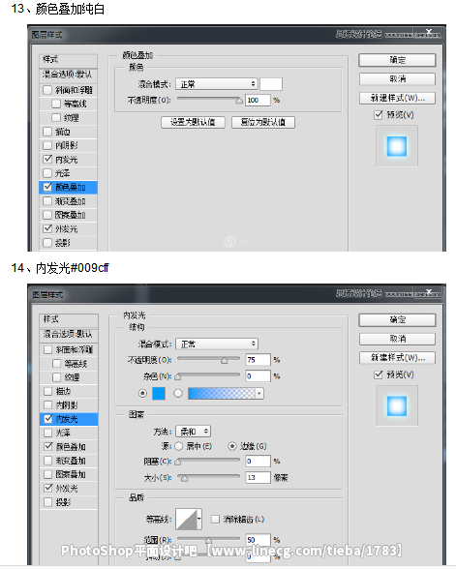Image resolution: width=456 pixels, height=569 pixels.
Task: Enable 光泽 (Satin) in top dialog style list
Action: tap(47, 173)
